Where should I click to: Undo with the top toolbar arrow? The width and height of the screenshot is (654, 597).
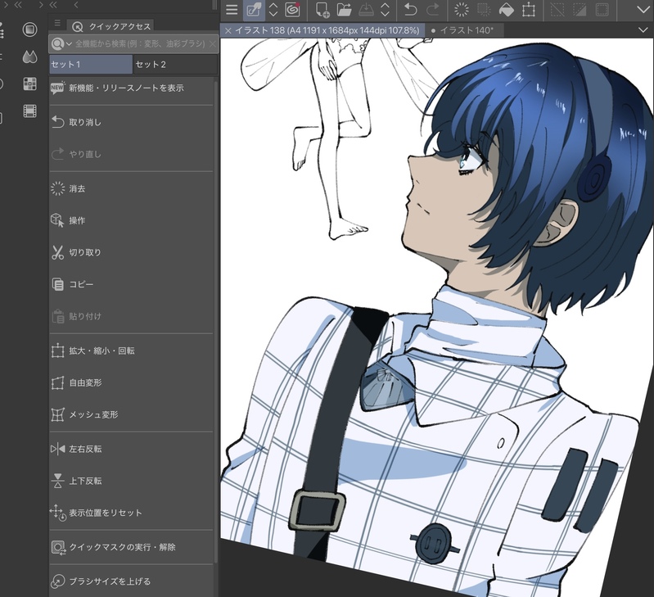(410, 10)
